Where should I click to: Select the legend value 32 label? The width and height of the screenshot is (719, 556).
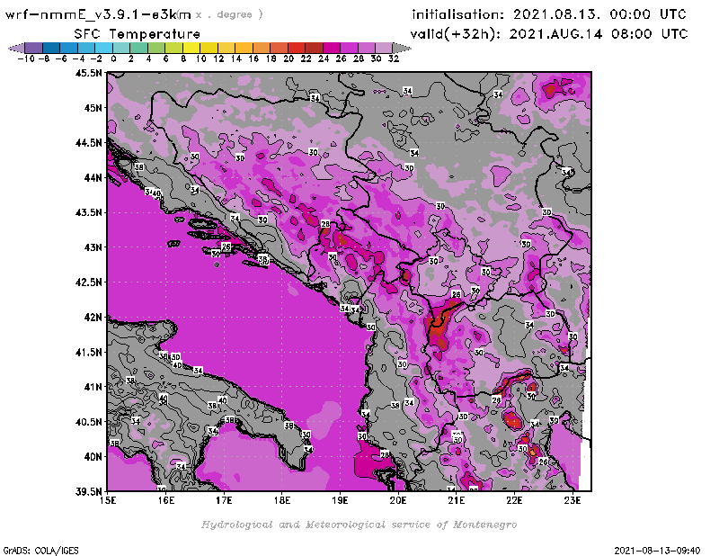(394, 58)
